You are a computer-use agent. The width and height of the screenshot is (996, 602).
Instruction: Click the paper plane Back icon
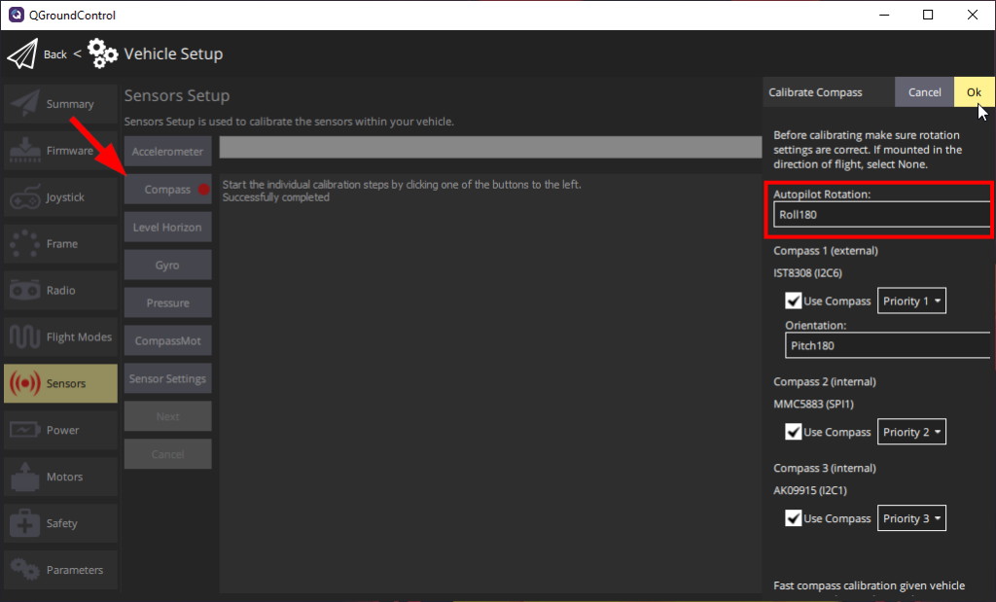pyautogui.click(x=21, y=54)
